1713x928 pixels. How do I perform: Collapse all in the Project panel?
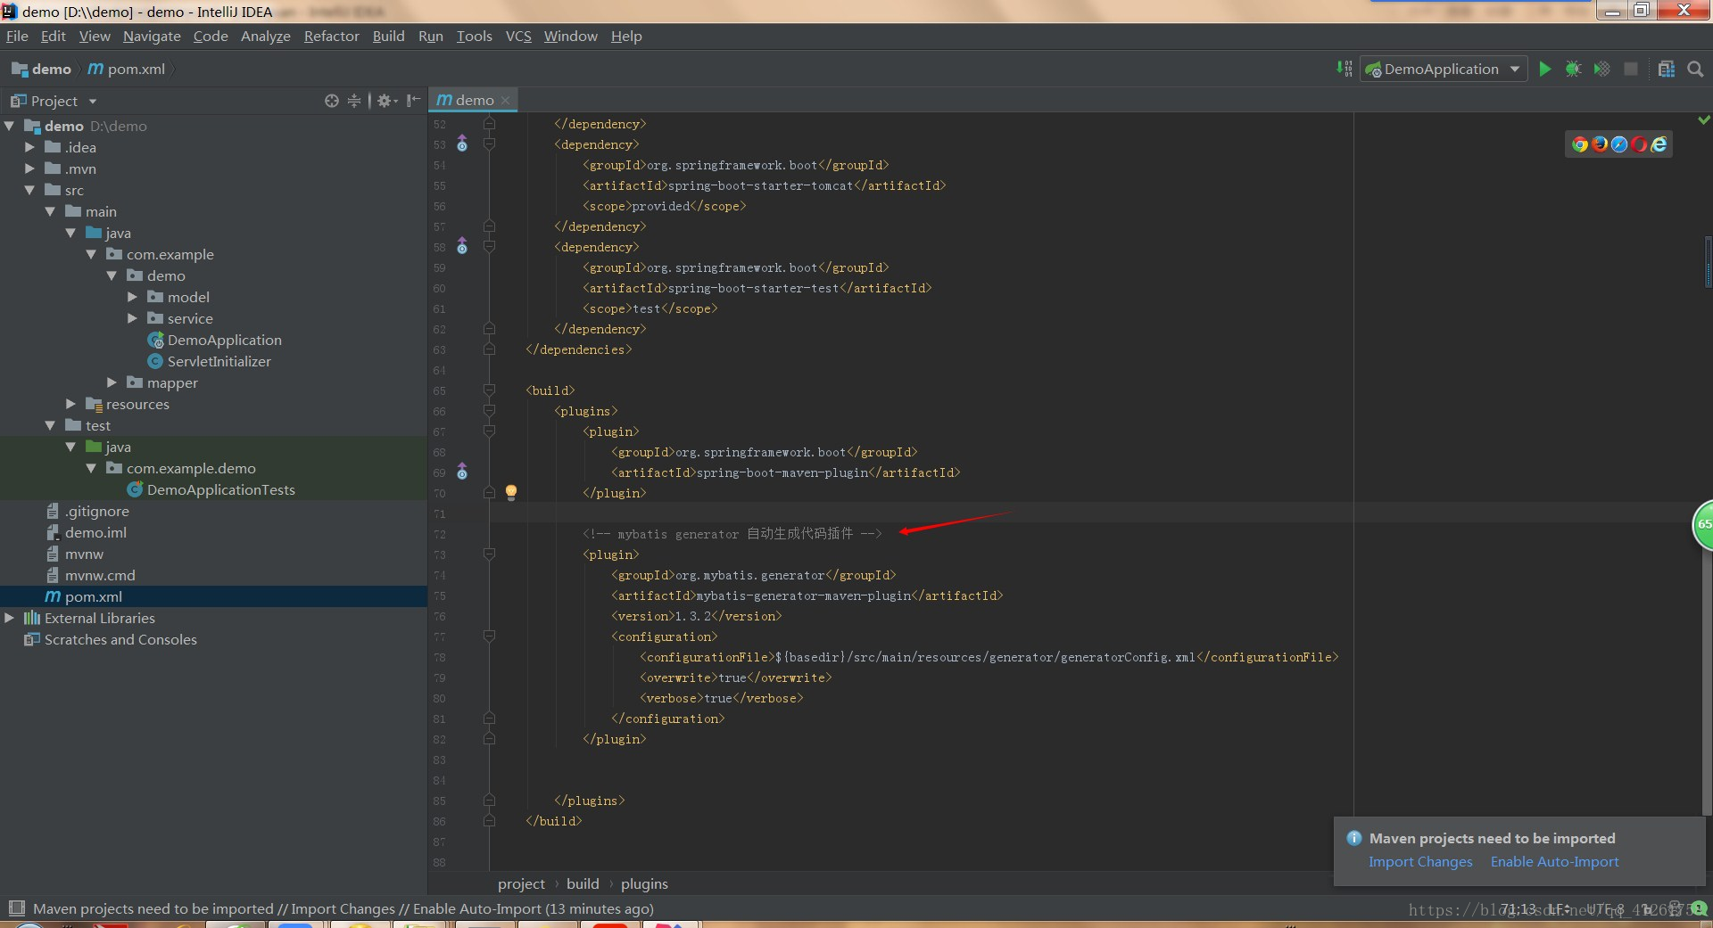[354, 101]
